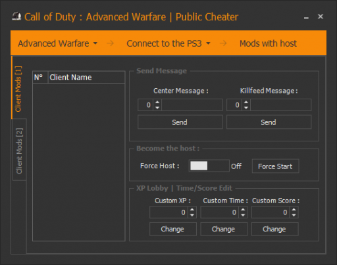Select the Client Mods [1] tab
The image size is (337, 265).
[18, 89]
